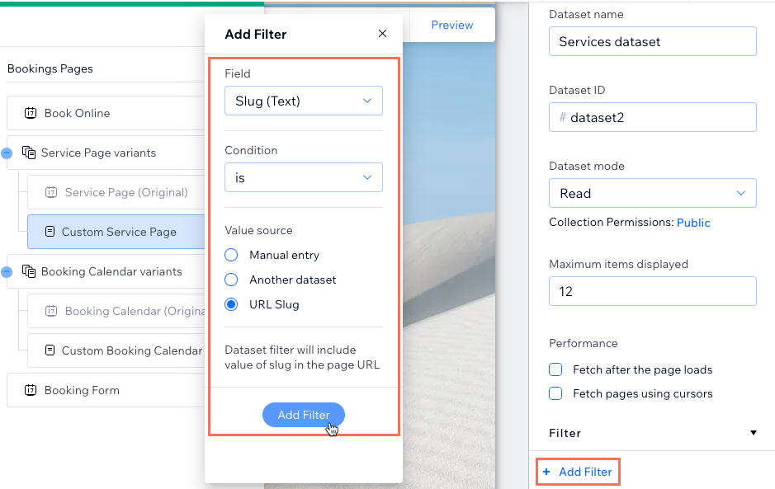Click the blue Add Filter button
The height and width of the screenshot is (489, 775).
pyautogui.click(x=304, y=415)
